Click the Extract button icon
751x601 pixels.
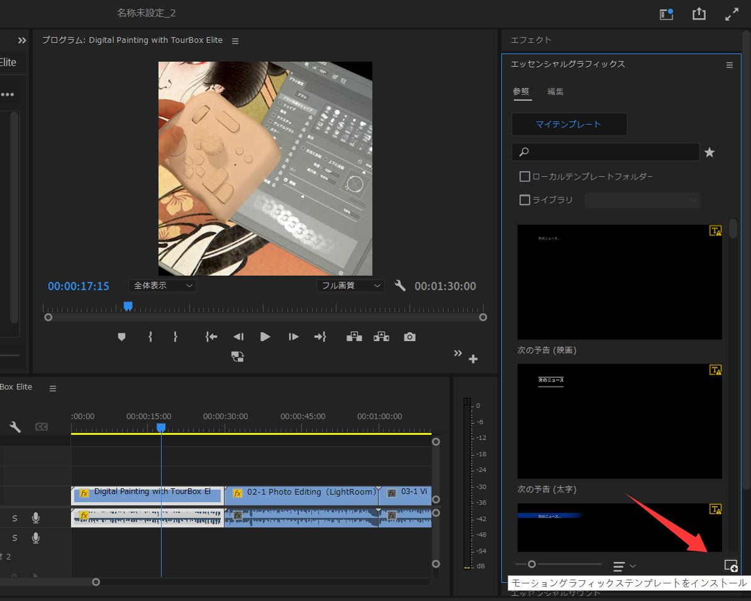click(x=381, y=337)
